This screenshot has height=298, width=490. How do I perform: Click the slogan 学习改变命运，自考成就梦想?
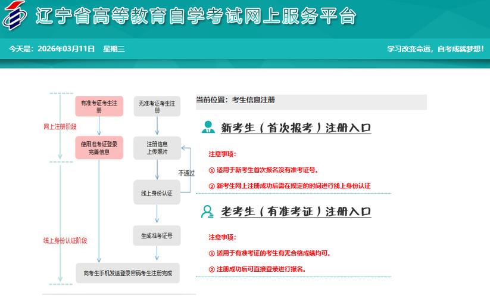(x=435, y=49)
